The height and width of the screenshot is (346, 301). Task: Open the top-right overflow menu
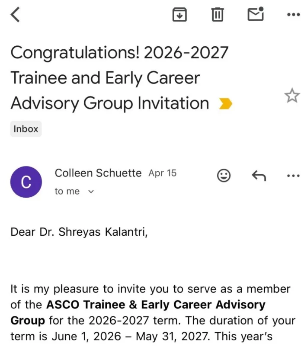pos(293,14)
